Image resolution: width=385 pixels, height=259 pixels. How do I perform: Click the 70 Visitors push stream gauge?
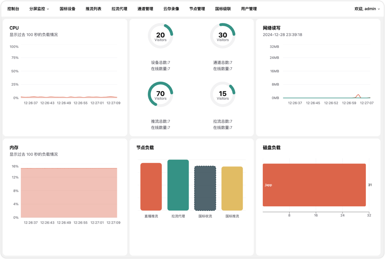[x=161, y=95]
